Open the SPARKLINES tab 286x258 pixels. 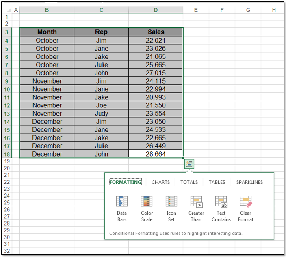(249, 182)
